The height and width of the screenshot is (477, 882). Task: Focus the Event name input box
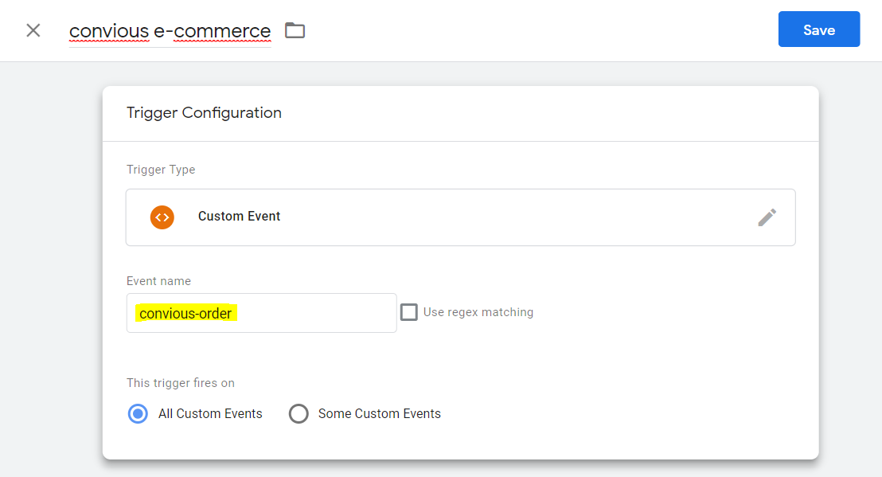[x=318, y=313]
